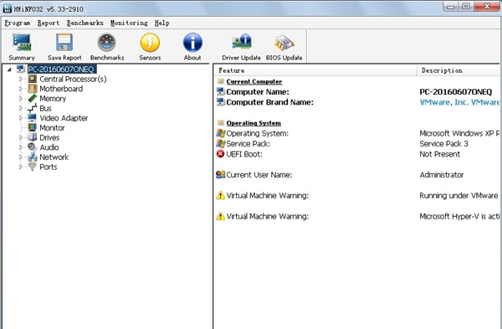502x329 pixels.
Task: Select the Bus tree icon
Action: tap(33, 108)
